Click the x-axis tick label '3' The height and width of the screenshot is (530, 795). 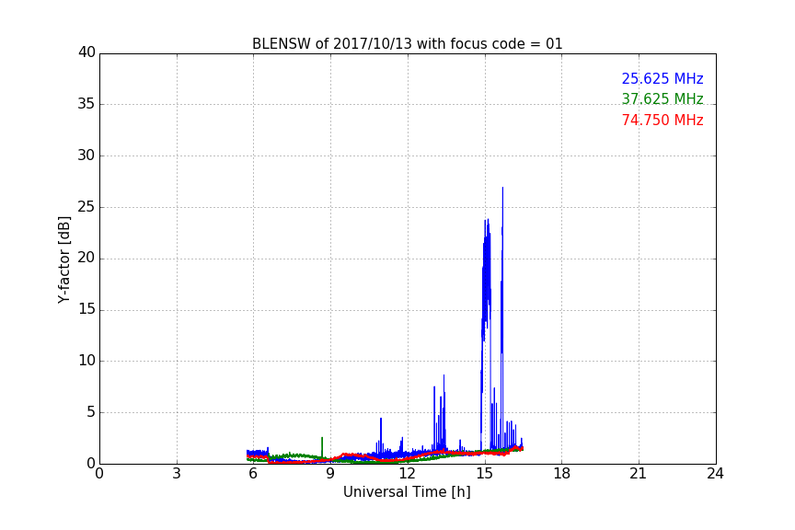(x=177, y=474)
